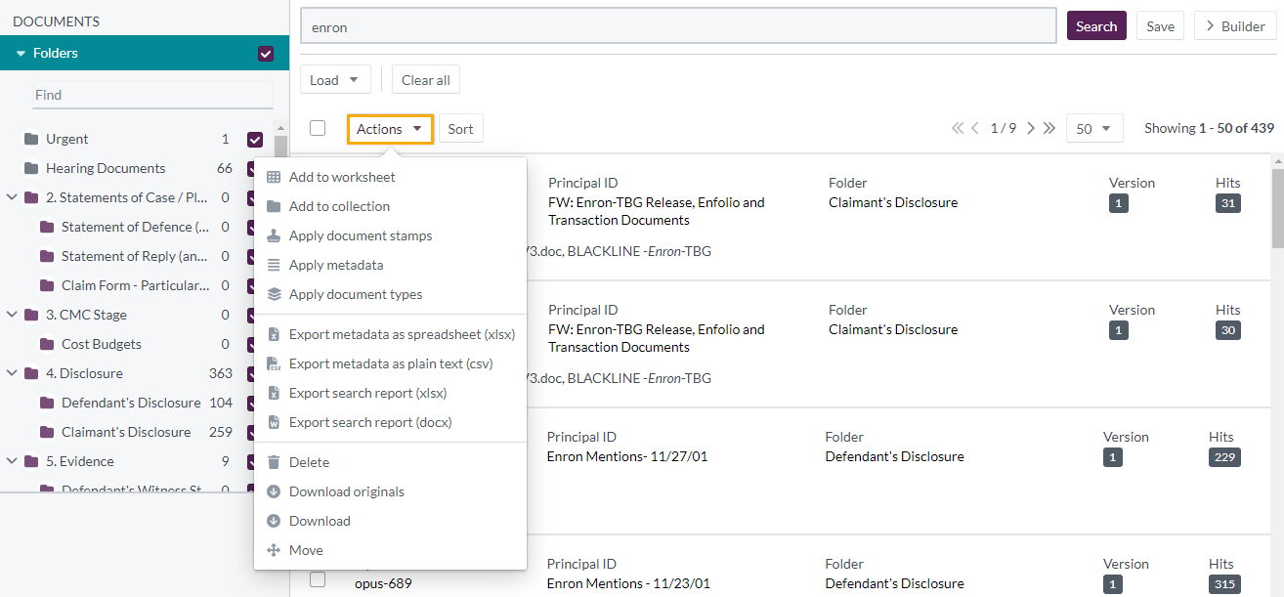Tick the checkbox for document opus-689
1284x597 pixels.
coord(318,579)
